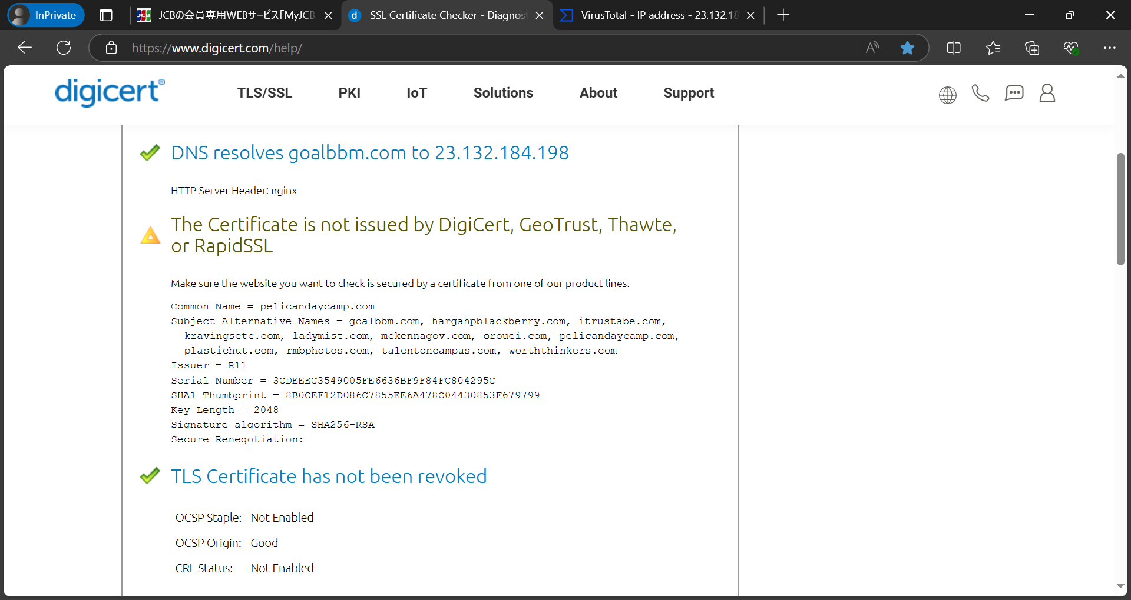
Task: Click the OCSP Staple Not Enabled value
Action: click(282, 518)
